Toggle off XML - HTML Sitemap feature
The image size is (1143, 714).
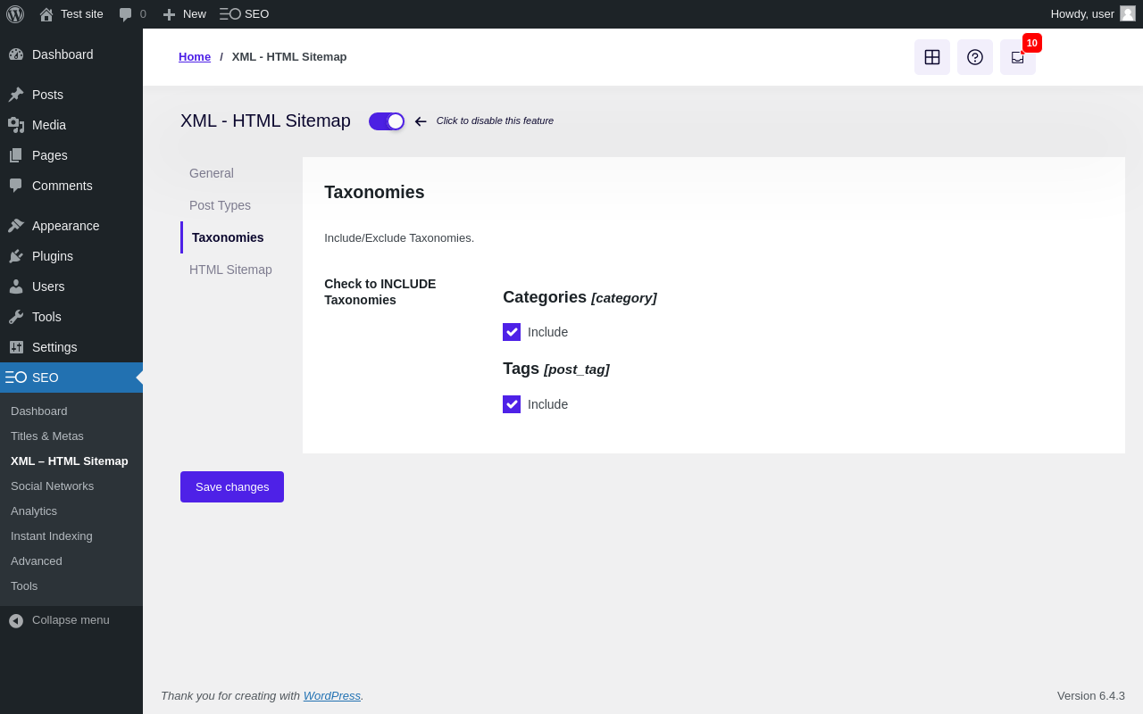[x=387, y=121]
